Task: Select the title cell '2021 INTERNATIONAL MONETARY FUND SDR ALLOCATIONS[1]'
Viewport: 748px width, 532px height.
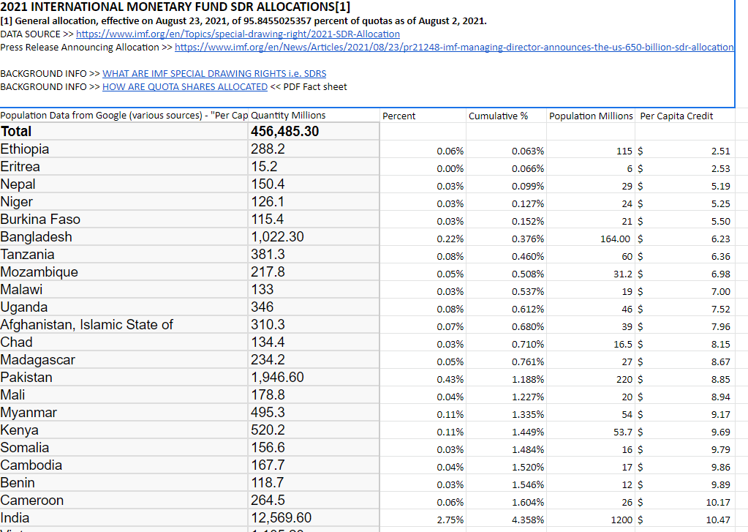Action: pyautogui.click(x=175, y=7)
